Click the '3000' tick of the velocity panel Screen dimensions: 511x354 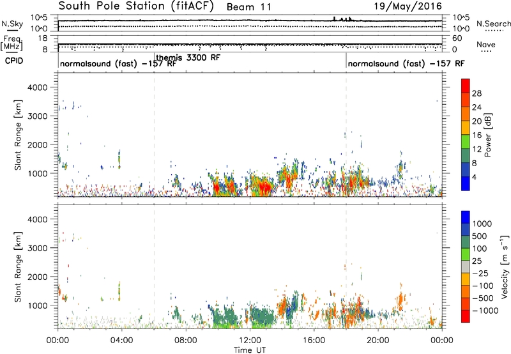point(37,248)
